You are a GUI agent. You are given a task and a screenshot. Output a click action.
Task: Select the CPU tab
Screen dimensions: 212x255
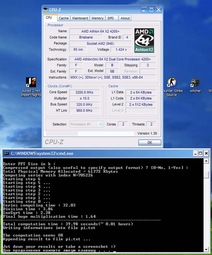pyautogui.click(x=50, y=18)
